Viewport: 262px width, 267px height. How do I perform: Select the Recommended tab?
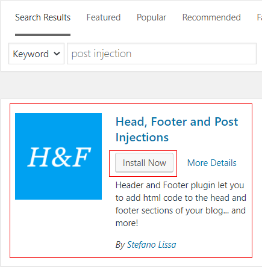tap(211, 17)
